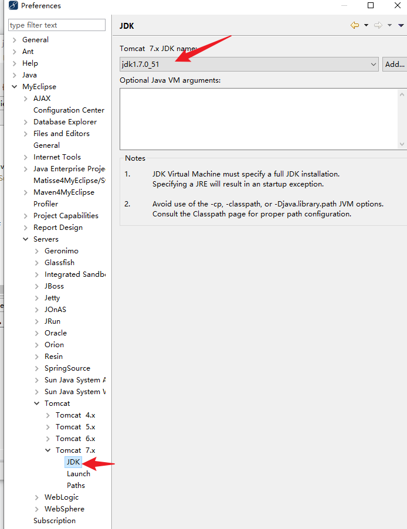Screen dimensions: 407x529
Task: Click the back navigation arrow icon
Action: pos(355,25)
